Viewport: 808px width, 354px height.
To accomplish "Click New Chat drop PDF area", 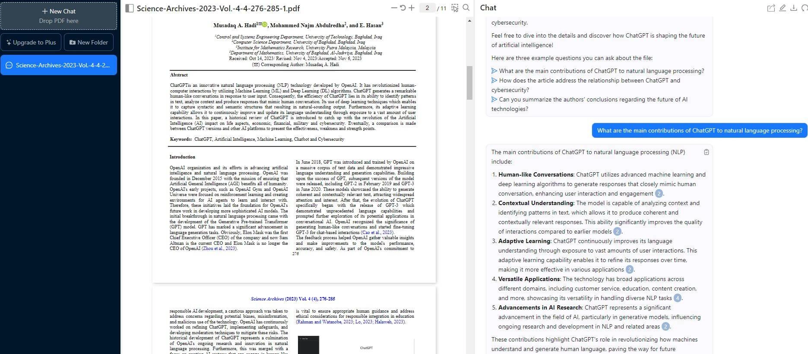I will click(59, 16).
